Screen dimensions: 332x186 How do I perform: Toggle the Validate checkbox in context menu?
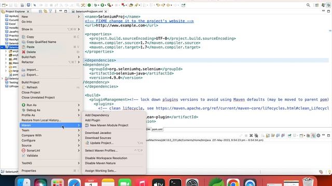23,156
